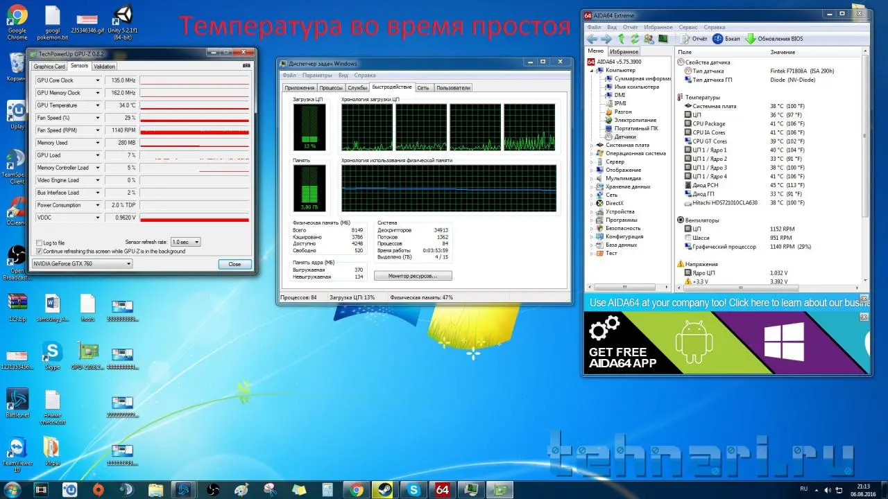
Task: Expand the Системная плата tree node
Action: click(x=591, y=145)
